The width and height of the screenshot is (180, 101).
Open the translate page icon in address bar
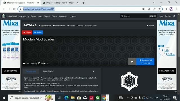pos(144,9)
